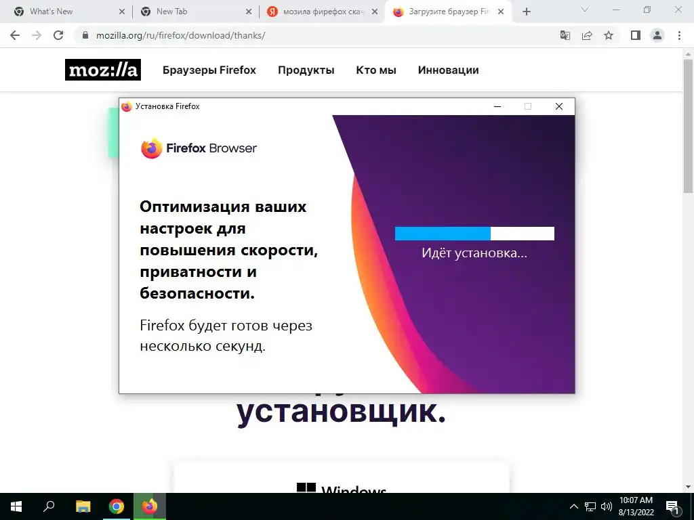Minimize the Установка Firefox window
The width and height of the screenshot is (694, 520).
pyautogui.click(x=497, y=106)
